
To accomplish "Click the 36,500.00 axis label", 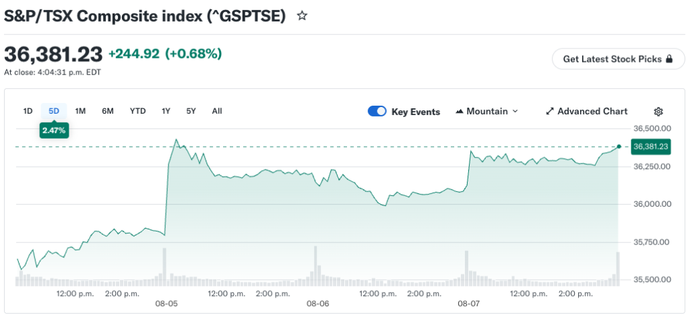I will point(652,129).
